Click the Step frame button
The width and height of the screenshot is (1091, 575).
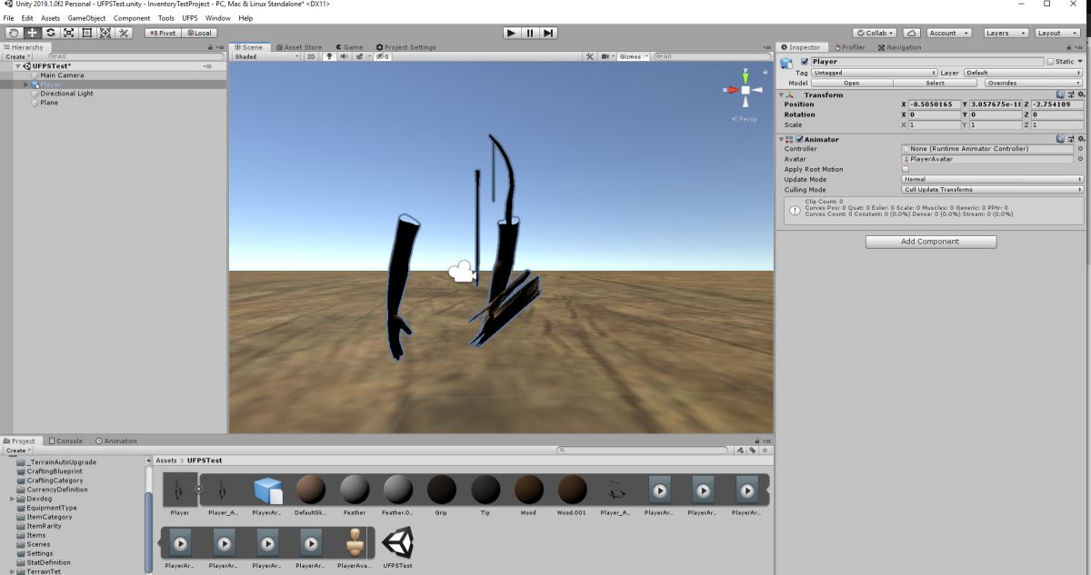548,33
